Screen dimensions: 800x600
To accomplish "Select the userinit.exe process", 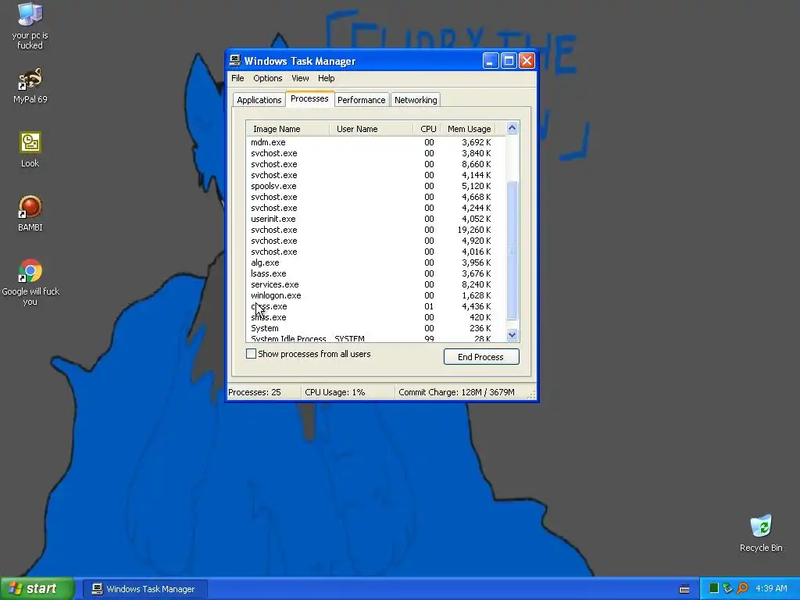I will (376, 219).
